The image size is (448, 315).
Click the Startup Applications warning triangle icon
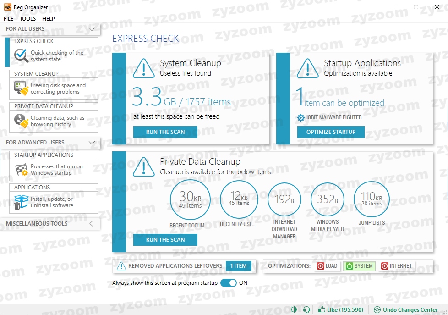coord(308,69)
